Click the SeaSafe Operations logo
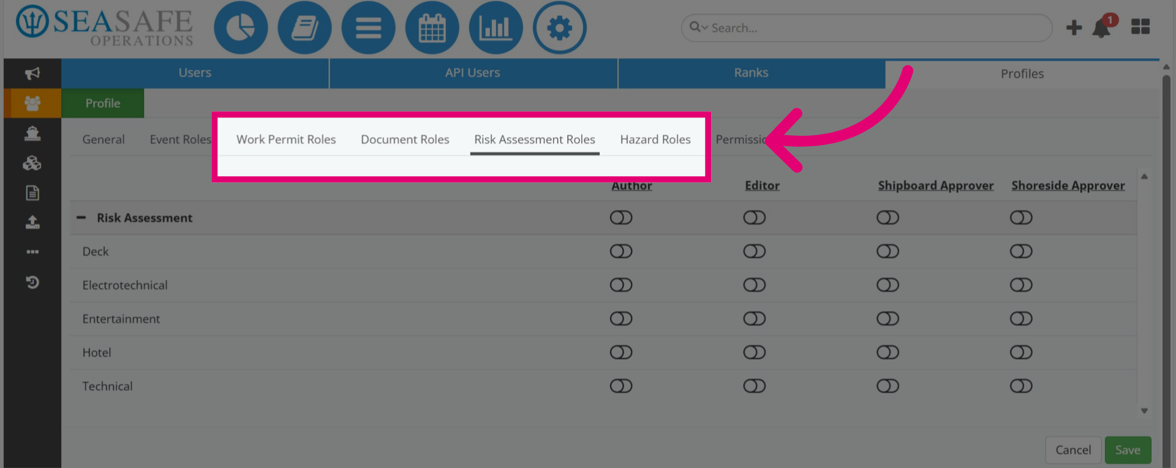The width and height of the screenshot is (1176, 468). (105, 26)
